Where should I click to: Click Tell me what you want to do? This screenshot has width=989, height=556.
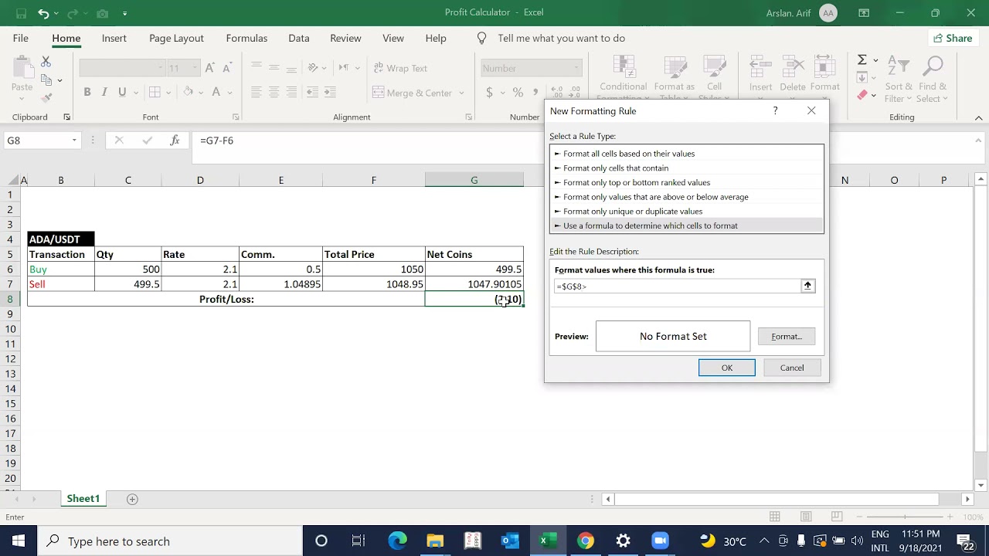pos(562,38)
